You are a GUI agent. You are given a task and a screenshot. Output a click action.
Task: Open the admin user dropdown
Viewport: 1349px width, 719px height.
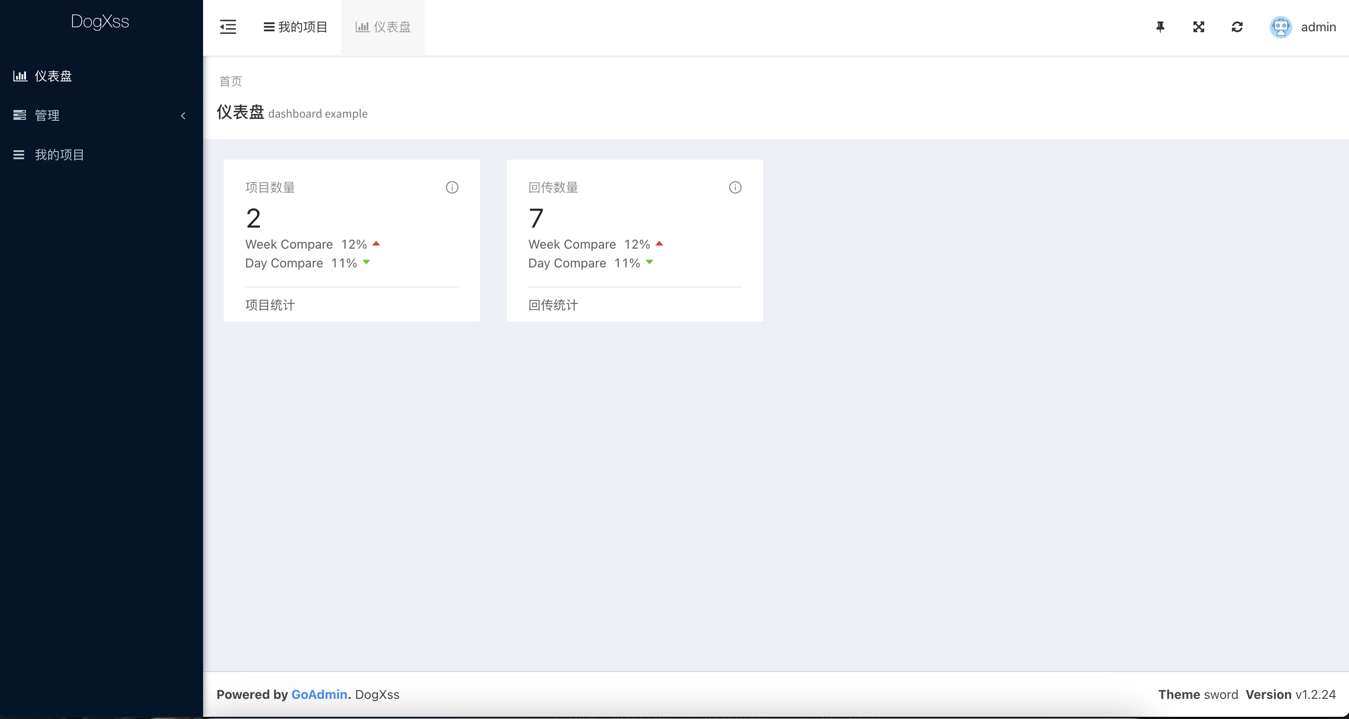click(x=1318, y=27)
